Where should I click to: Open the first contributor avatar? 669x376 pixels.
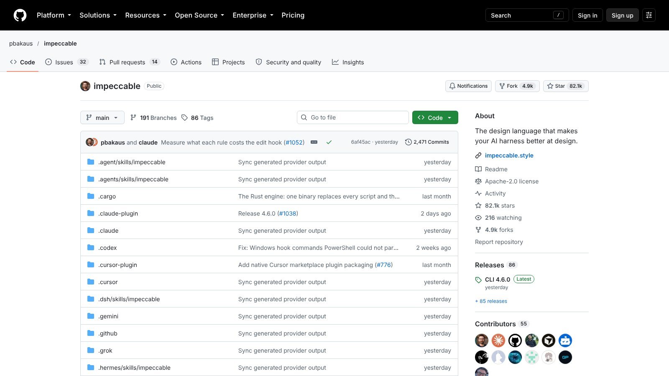(x=482, y=340)
